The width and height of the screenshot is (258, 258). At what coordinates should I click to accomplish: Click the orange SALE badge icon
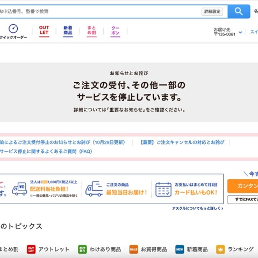point(134,249)
